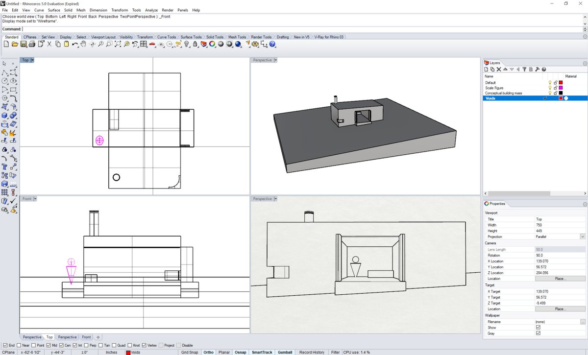Open the Analyze menu
The width and height of the screenshot is (588, 355).
coord(151,10)
